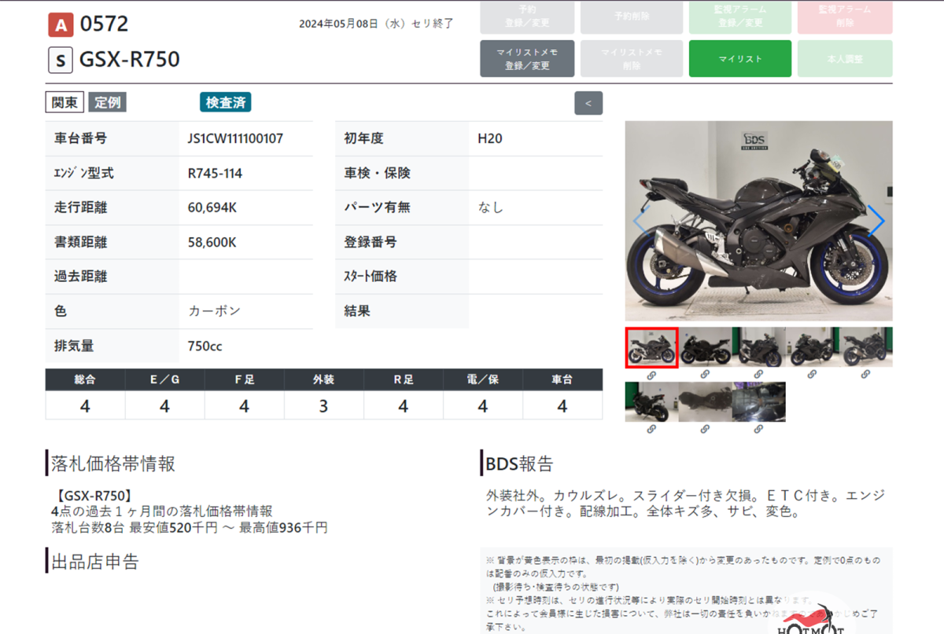Open link icon under the fifth top-row thumbnail
Image resolution: width=944 pixels, height=634 pixels.
pyautogui.click(x=865, y=375)
